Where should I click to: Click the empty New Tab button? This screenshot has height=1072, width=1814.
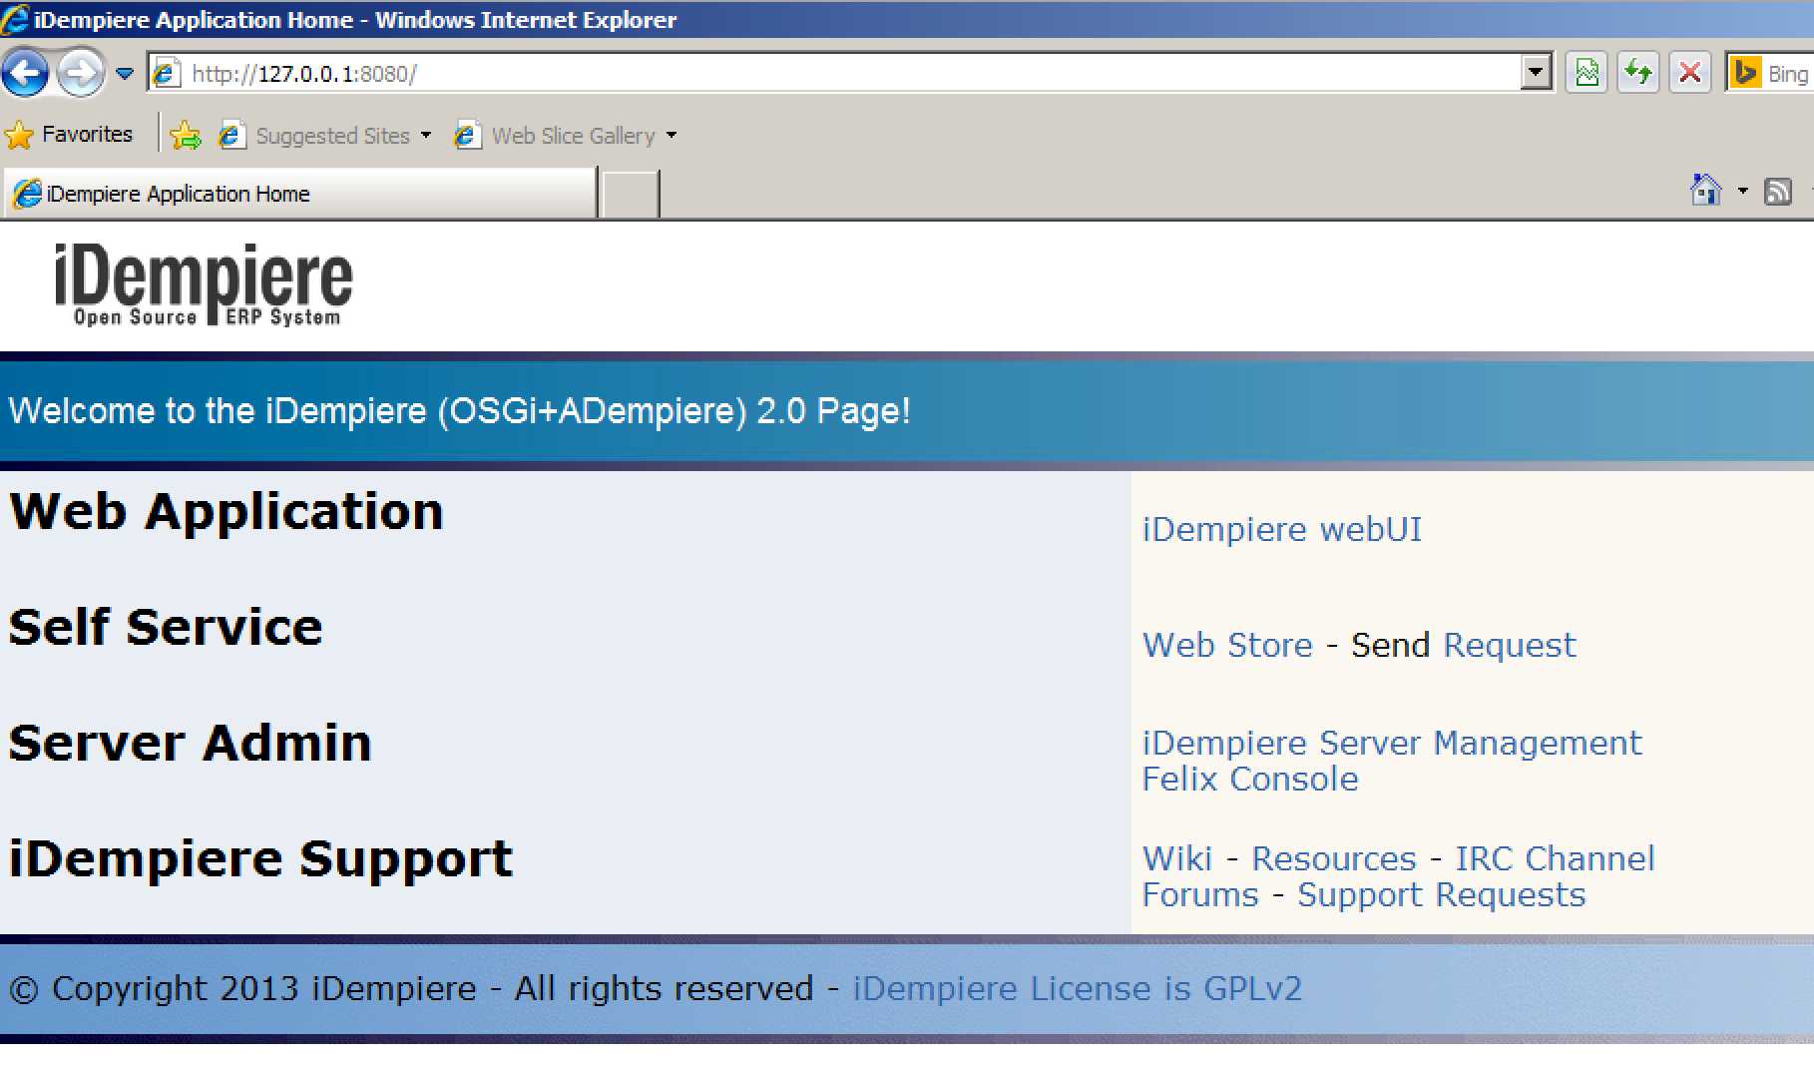(631, 194)
